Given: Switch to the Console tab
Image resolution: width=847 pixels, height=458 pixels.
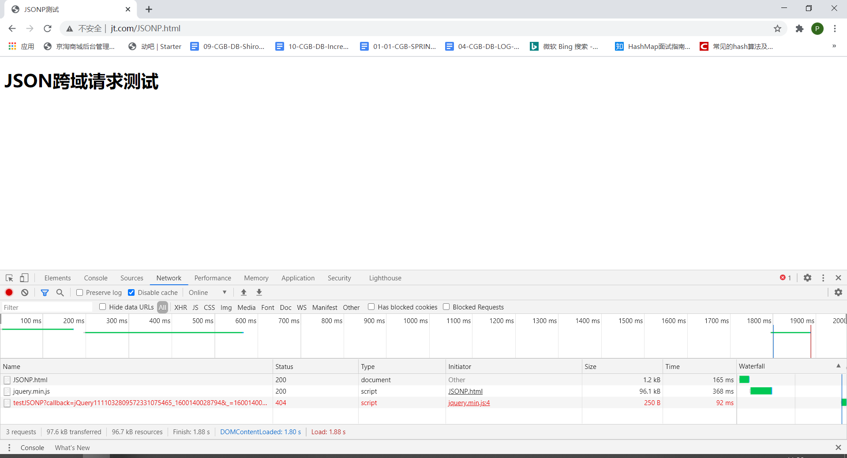Looking at the screenshot, I should click(96, 278).
